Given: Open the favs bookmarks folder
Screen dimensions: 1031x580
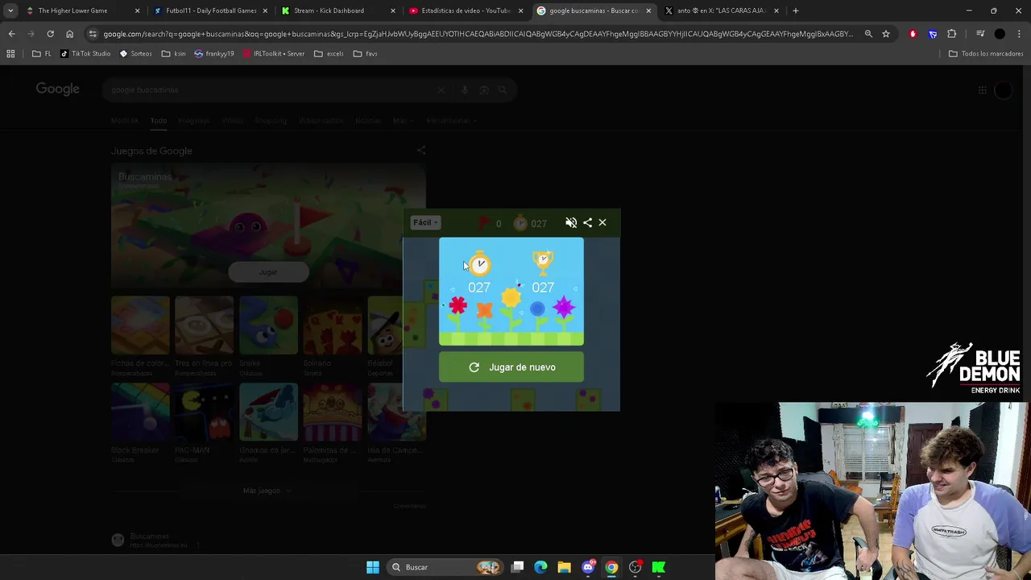Looking at the screenshot, I should pos(365,53).
